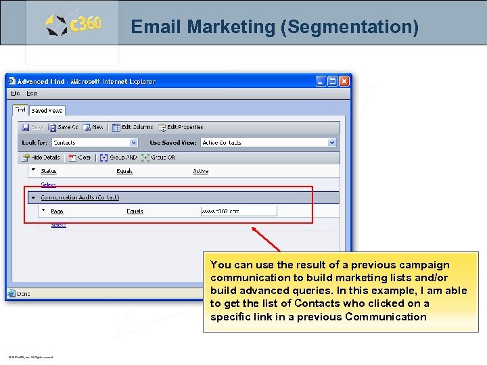Click Select link under Page row
The image size is (487, 365).
pyautogui.click(x=58, y=224)
